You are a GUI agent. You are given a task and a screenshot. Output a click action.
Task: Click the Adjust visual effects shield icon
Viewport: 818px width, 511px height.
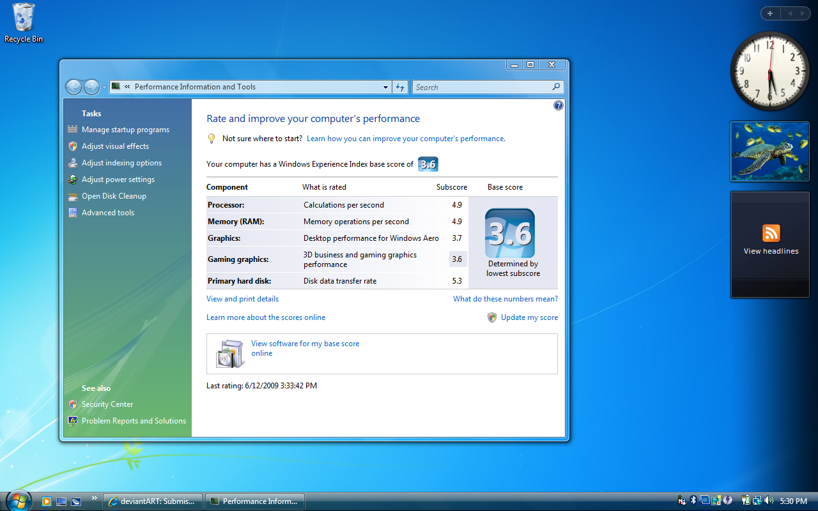(x=73, y=146)
